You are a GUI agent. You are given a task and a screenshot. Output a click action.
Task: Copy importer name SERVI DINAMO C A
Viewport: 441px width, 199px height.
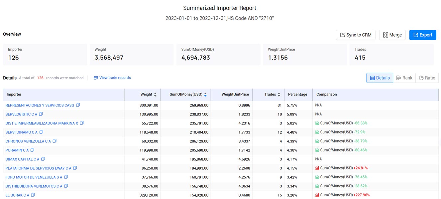point(41,132)
